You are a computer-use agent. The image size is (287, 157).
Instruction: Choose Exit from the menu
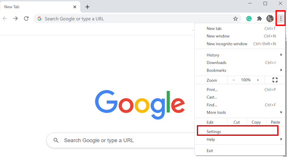240,151
